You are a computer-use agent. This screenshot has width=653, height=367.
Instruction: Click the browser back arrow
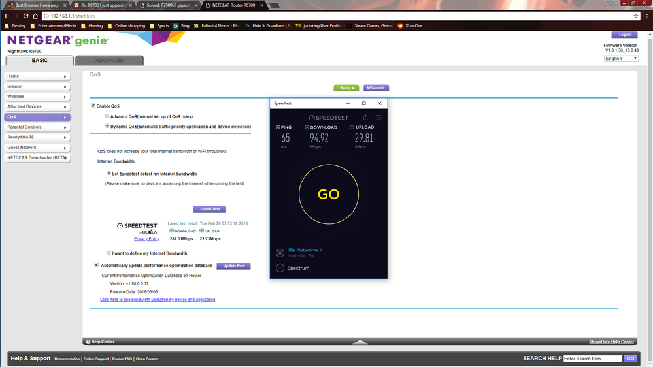click(7, 16)
